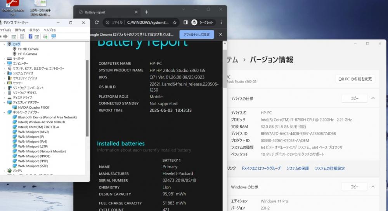The image size is (388, 211).
Task: Copy device specs with デバイスの仕様 コピー button
Action: (x=354, y=99)
